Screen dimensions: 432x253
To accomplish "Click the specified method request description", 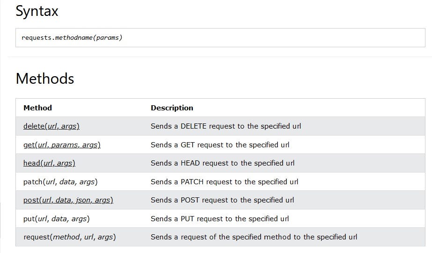I will [x=254, y=237].
